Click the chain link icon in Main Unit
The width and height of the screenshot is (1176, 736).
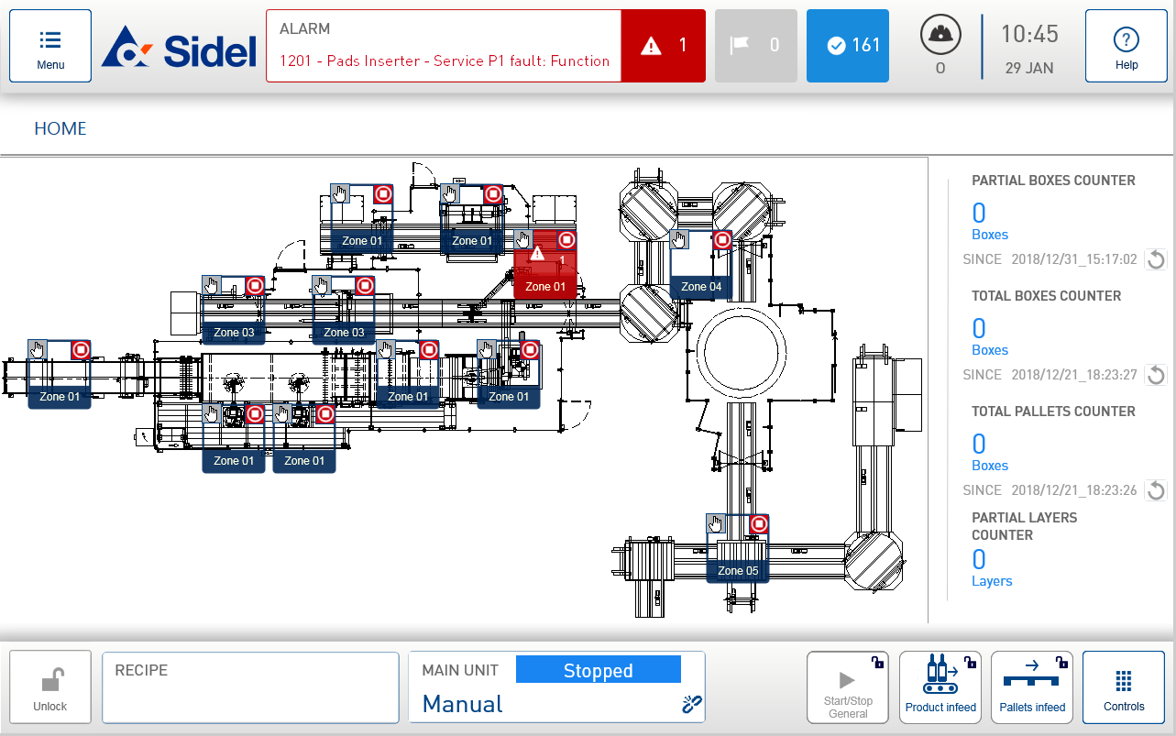691,704
